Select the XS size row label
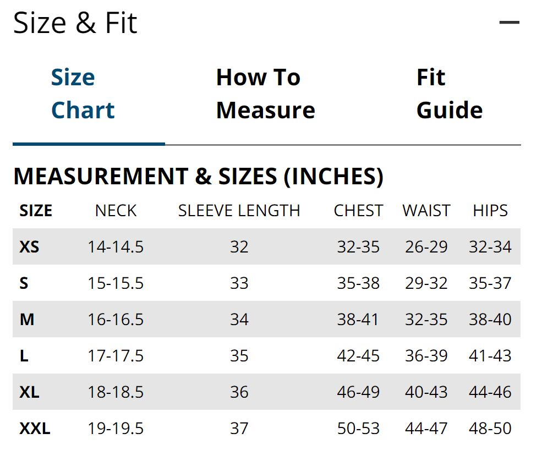Image resolution: width=542 pixels, height=450 pixels. tap(29, 247)
